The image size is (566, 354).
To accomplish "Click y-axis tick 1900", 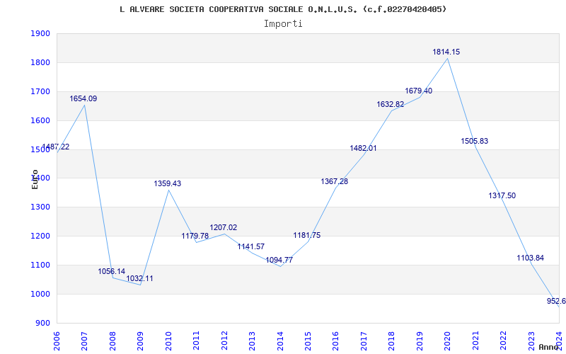I will pyautogui.click(x=40, y=33).
